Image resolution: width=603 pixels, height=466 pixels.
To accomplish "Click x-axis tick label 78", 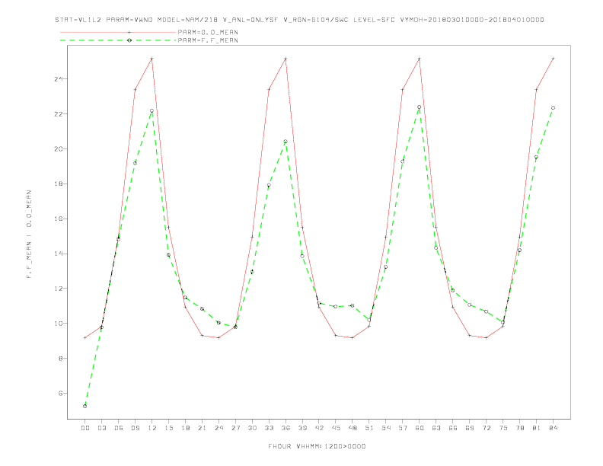I will 519,428.
